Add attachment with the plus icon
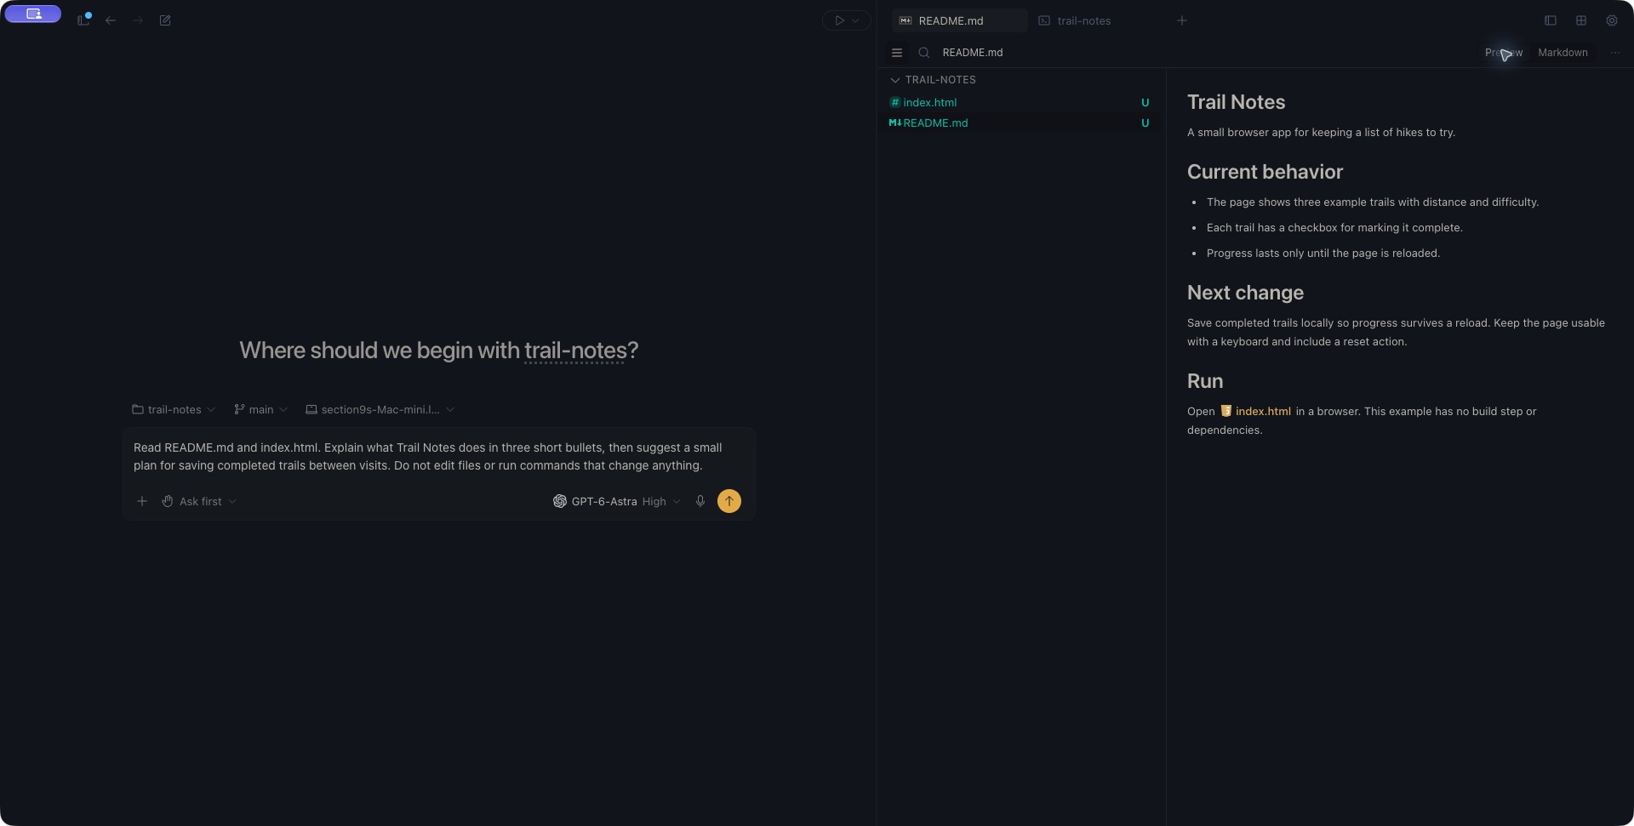Image resolution: width=1634 pixels, height=826 pixels. [x=142, y=502]
